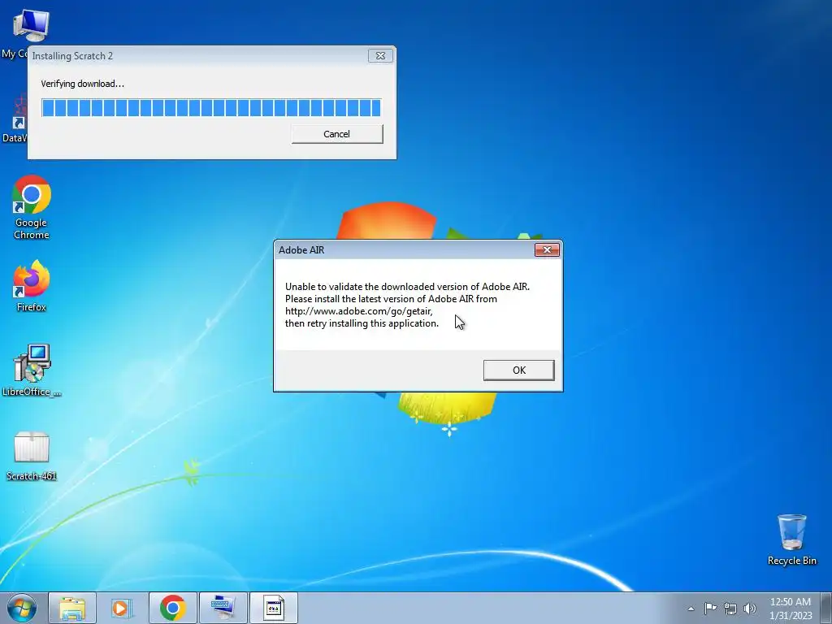Viewport: 832px width, 624px height.
Task: Select the LibreOffice installer desktop icon
Action: (x=32, y=370)
